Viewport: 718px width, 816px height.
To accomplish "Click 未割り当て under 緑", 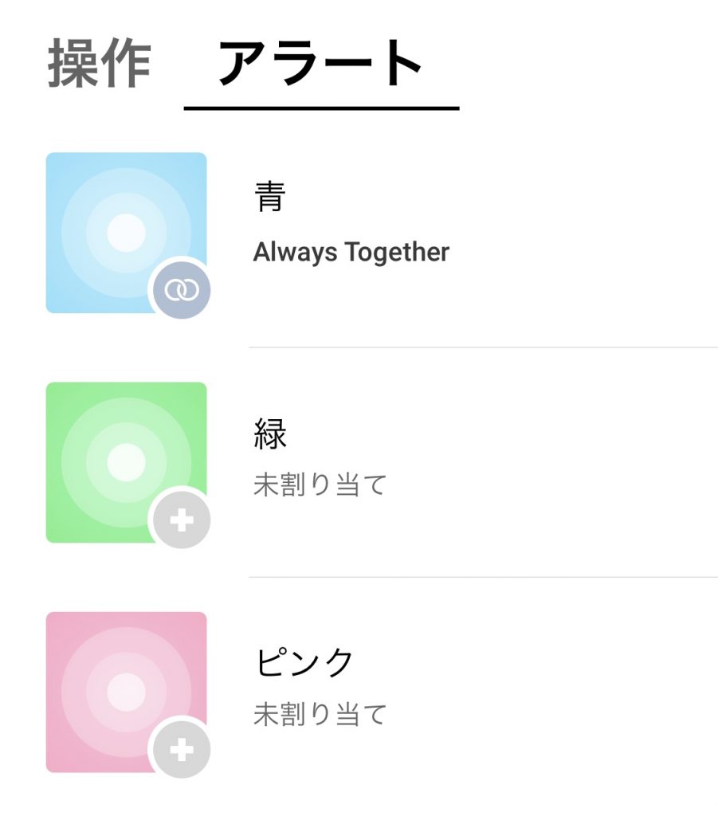I will click(320, 484).
